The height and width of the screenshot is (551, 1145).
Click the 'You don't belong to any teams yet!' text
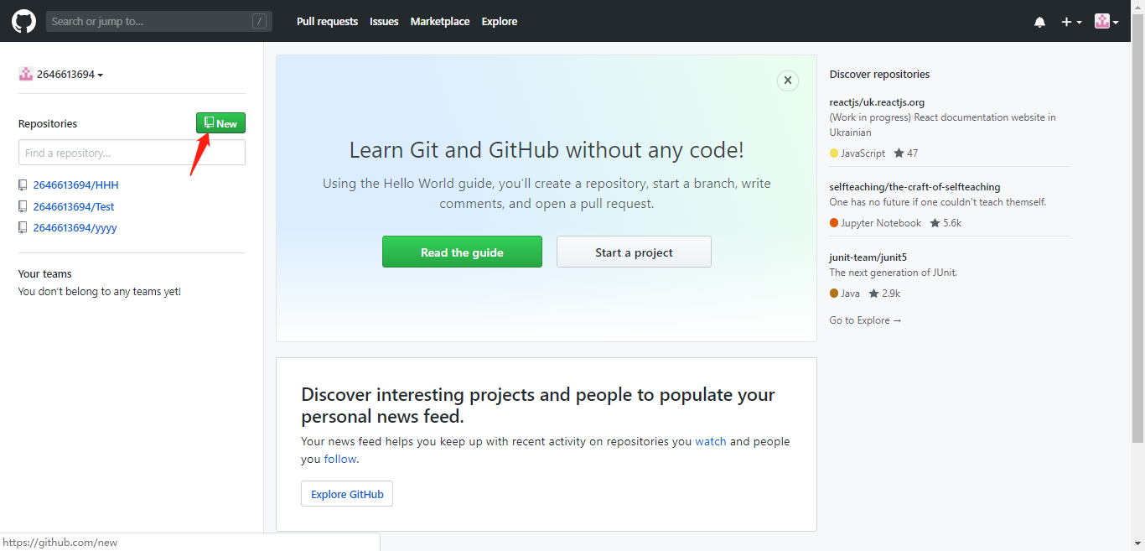point(100,292)
